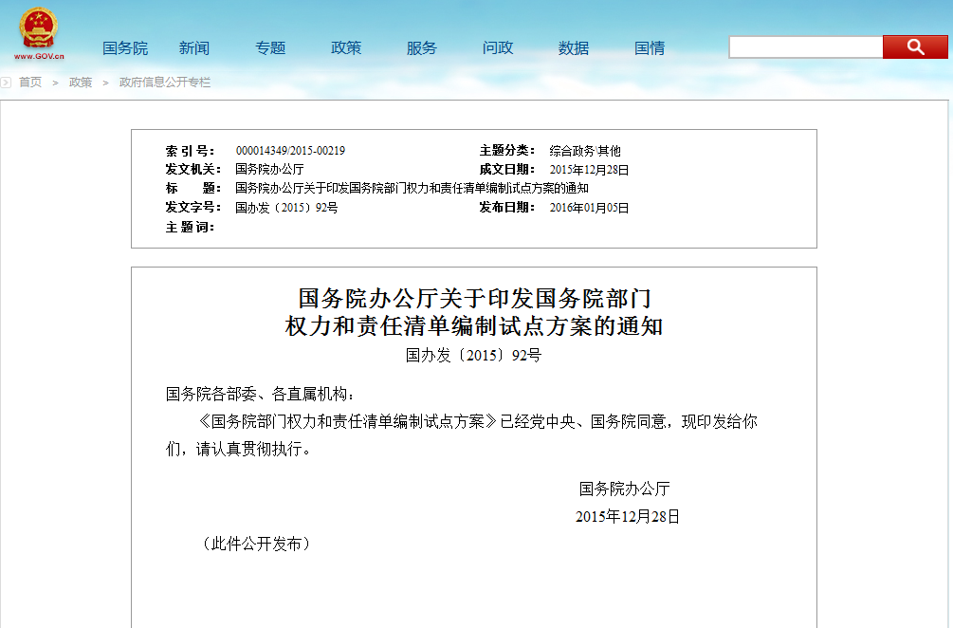Click the 首页 breadcrumb link
Image resolution: width=953 pixels, height=628 pixels.
pyautogui.click(x=30, y=83)
